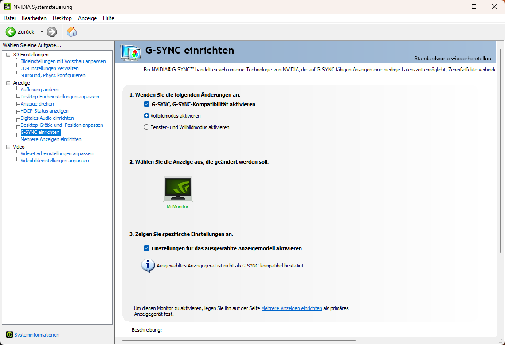Open Bildeinstellungen mit Vorschau anpassen

(63, 61)
